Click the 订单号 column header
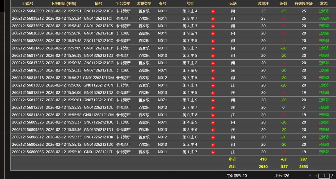The image size is (336, 179). point(28,4)
